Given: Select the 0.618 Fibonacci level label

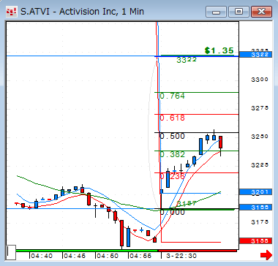Looking at the screenshot, I should click(x=173, y=118).
